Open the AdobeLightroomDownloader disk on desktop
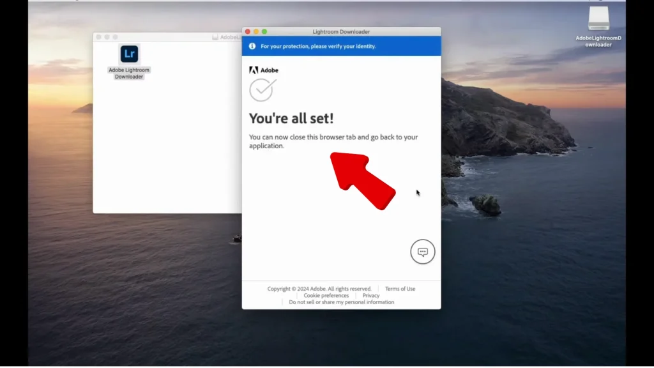The width and height of the screenshot is (654, 368). [598, 19]
